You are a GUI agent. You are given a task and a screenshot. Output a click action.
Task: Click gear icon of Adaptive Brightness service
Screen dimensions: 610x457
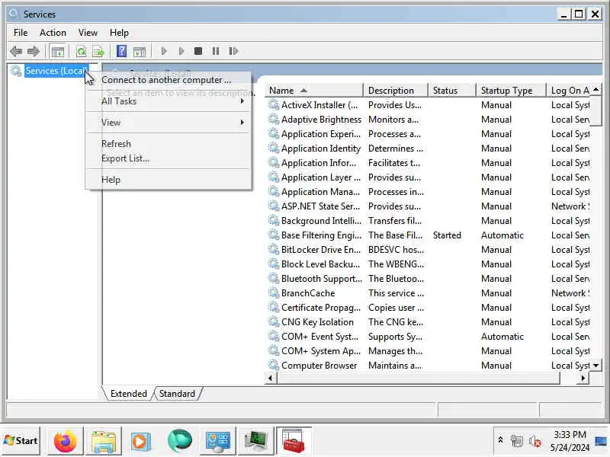[274, 119]
